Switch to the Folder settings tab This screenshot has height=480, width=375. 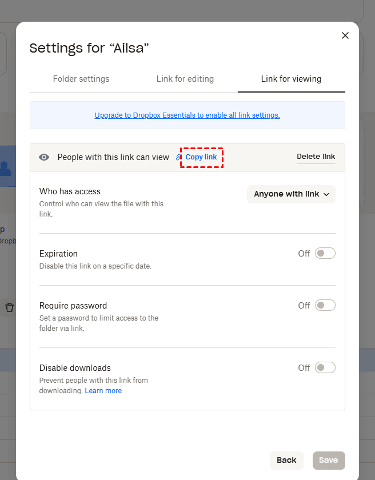(81, 79)
